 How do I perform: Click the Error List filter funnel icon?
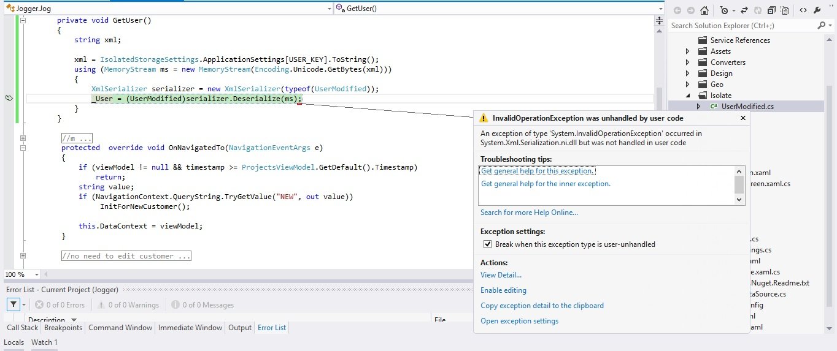(13, 304)
